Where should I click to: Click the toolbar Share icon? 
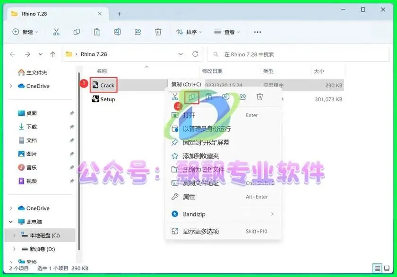tap(138, 32)
